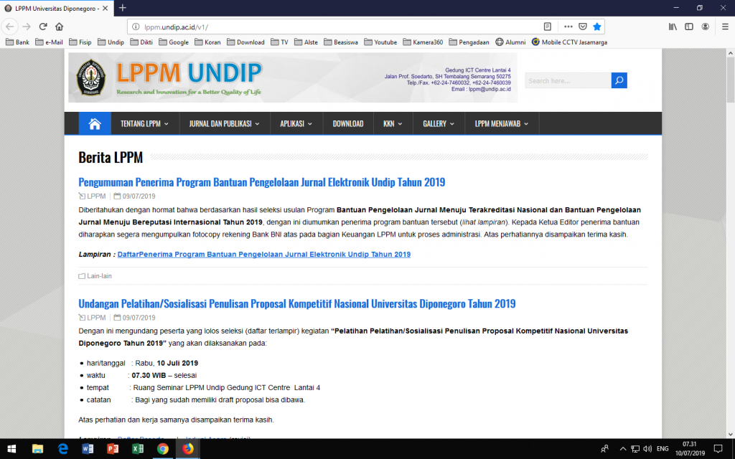Toggle reader view in address bar
Screen dimensions: 735x459
548,27
